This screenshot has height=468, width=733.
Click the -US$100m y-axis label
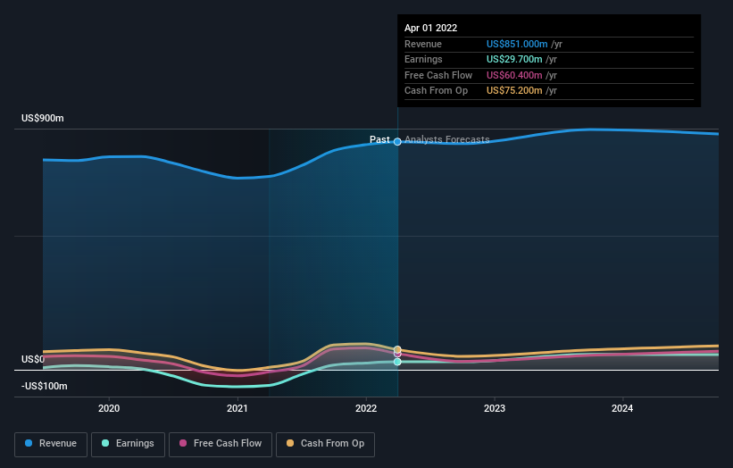click(45, 386)
